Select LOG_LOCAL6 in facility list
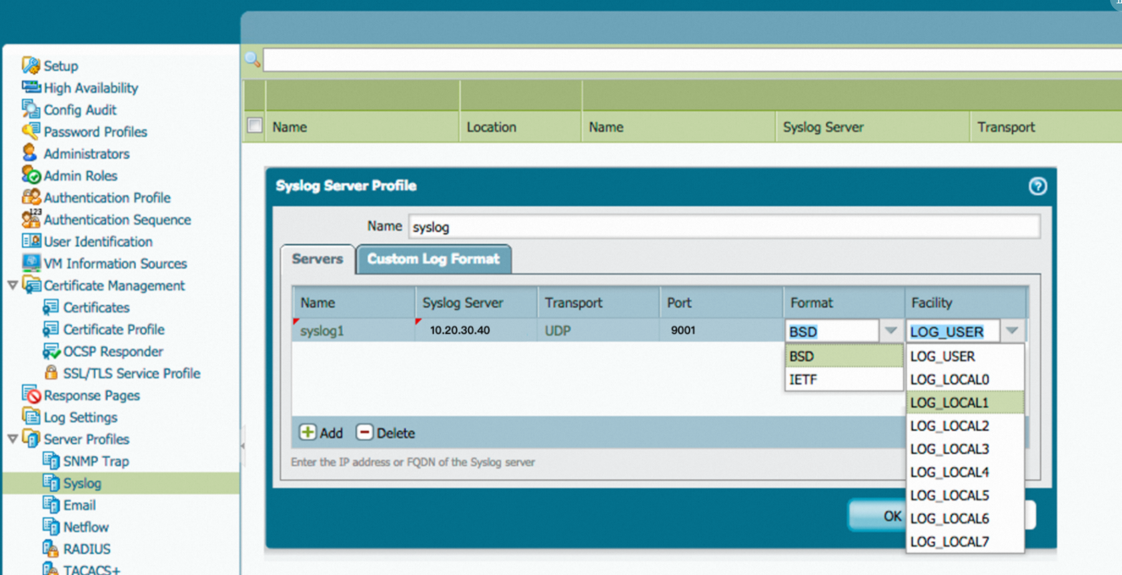Image resolution: width=1122 pixels, height=575 pixels. [x=965, y=518]
